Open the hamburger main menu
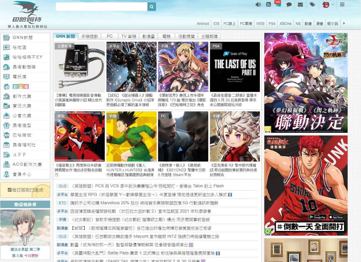Viewport: 361px width, 262px height. point(342,4)
